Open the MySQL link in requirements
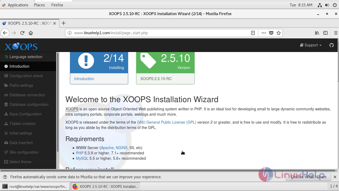The height and width of the screenshot is (191, 339). pos(82,158)
